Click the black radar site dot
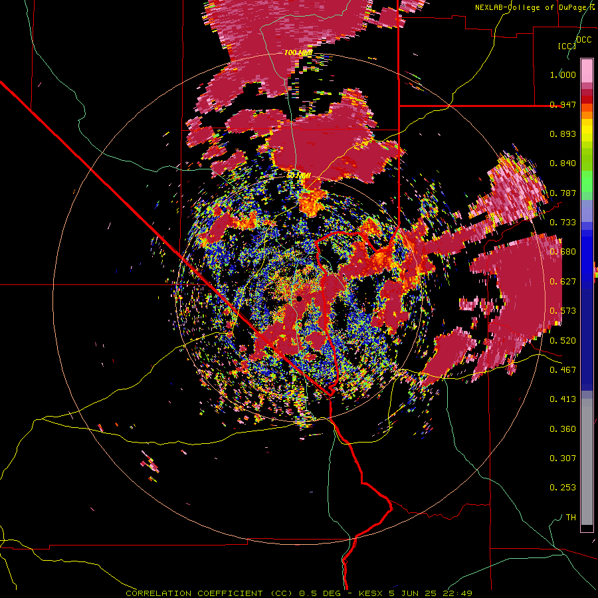The image size is (598, 598). pyautogui.click(x=300, y=298)
